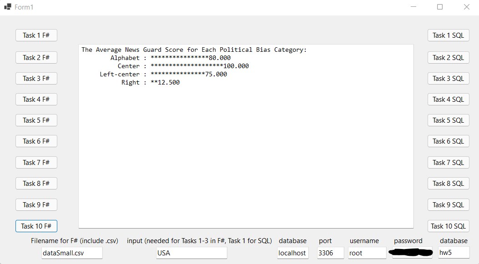Click the input field containing USA
Screen dimensions: 479x264
point(192,253)
